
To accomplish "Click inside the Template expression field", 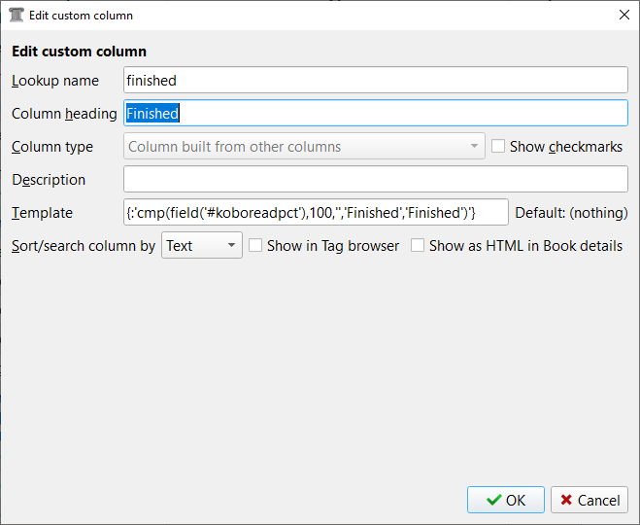I will 316,213.
